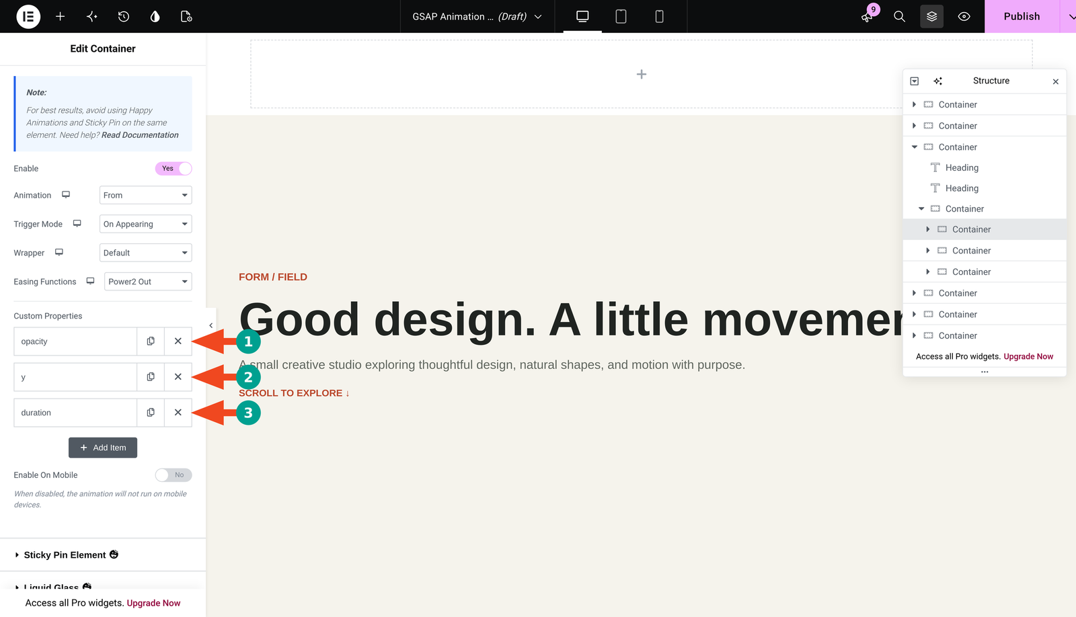Collapse all in the Structure panel
This screenshot has height=617, width=1076.
point(915,81)
